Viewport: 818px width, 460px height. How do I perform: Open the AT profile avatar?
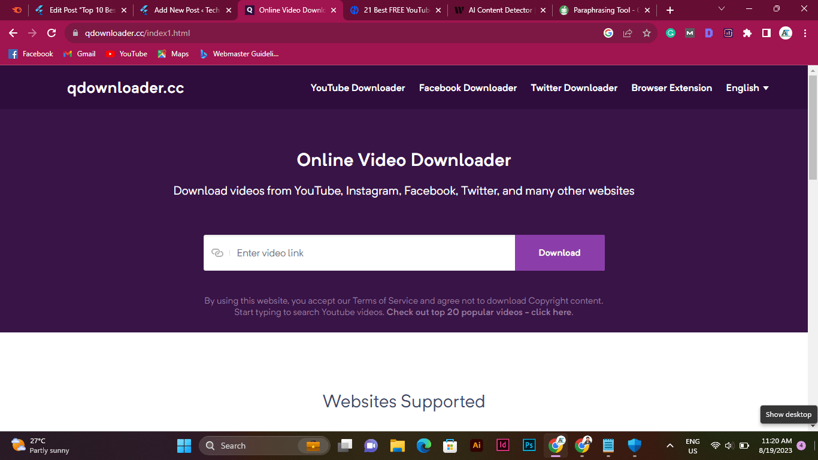point(786,34)
